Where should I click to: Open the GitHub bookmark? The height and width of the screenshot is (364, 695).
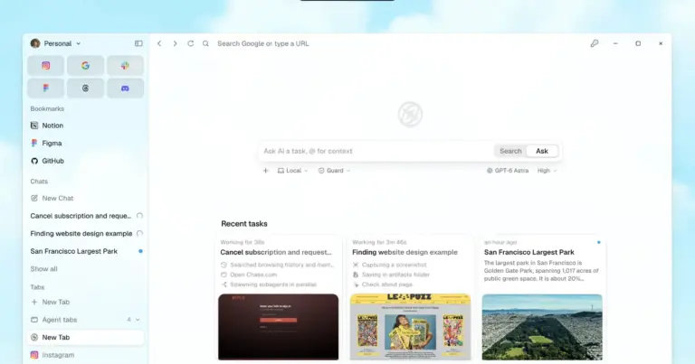86,161
